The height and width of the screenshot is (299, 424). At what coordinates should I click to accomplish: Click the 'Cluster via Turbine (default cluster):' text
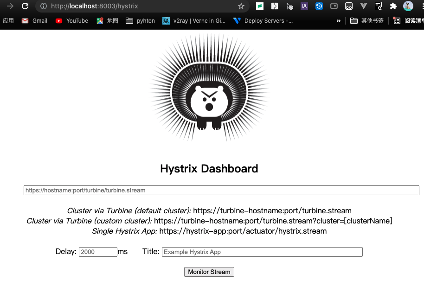point(129,210)
